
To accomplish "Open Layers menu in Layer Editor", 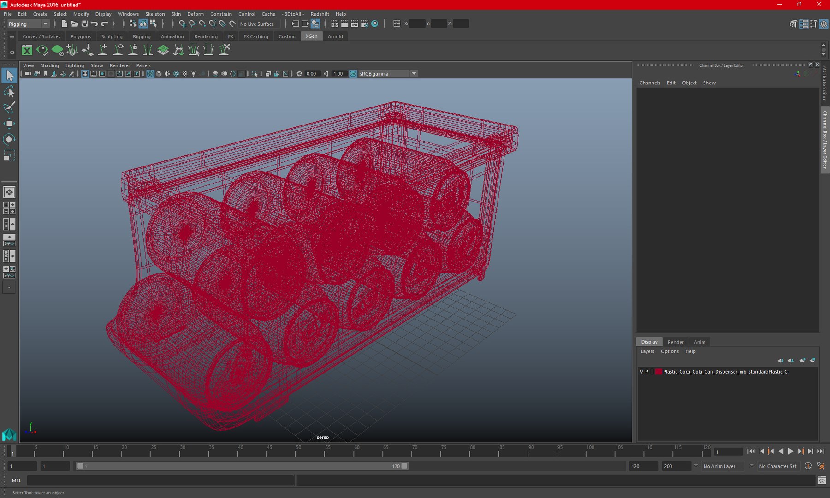I will click(x=647, y=351).
